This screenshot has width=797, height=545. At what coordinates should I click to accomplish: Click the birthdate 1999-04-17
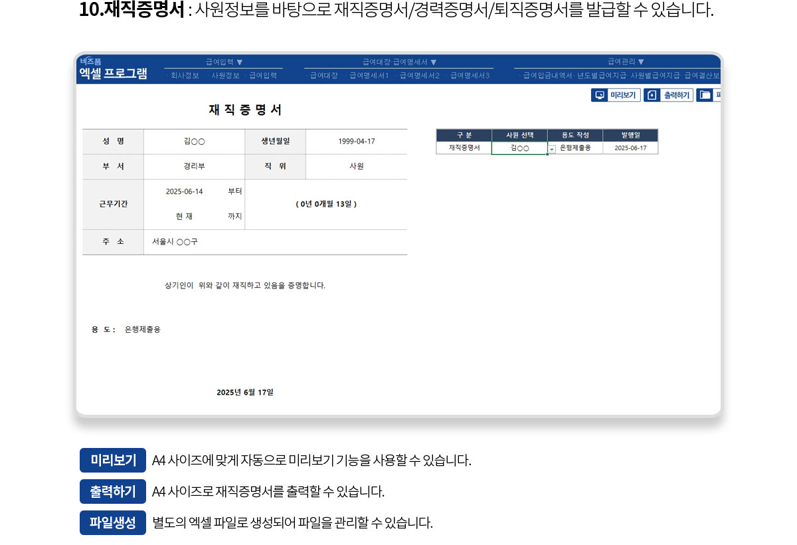pos(357,142)
